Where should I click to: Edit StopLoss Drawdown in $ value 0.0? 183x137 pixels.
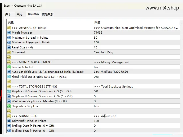(x=136, y=91)
